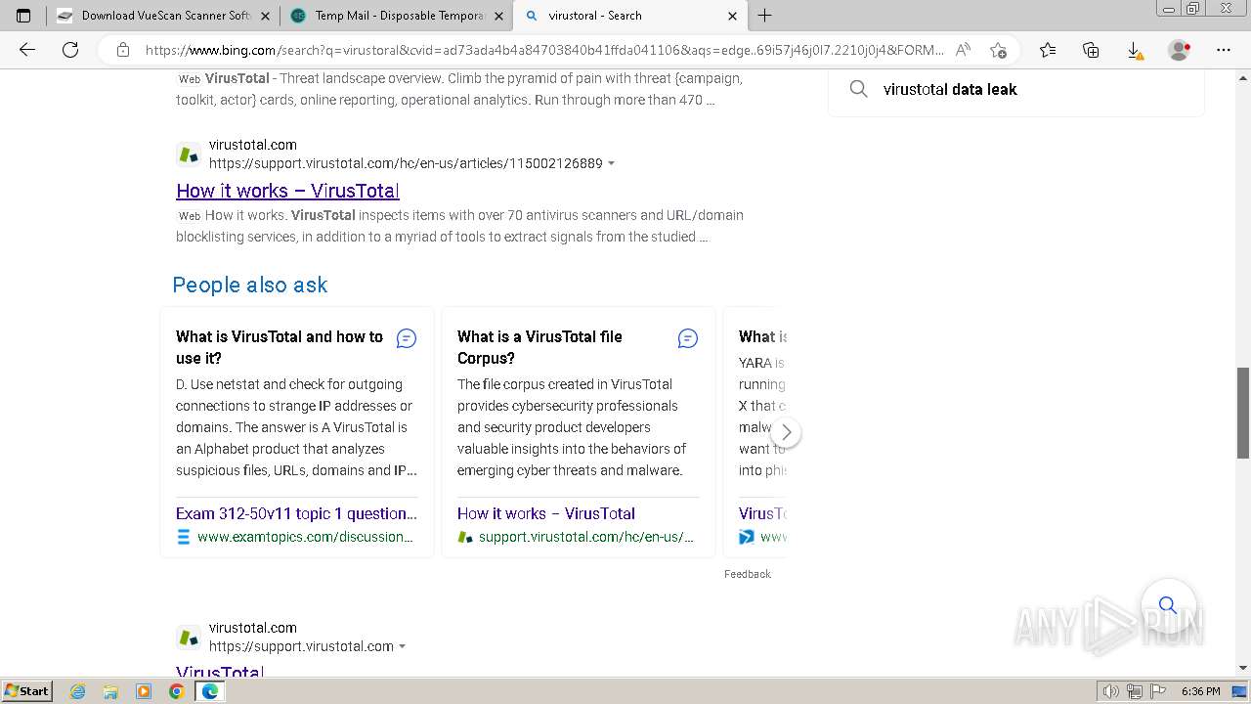Search for virustotal data leak suggestion
Image resolution: width=1251 pixels, height=704 pixels.
pyautogui.click(x=950, y=89)
